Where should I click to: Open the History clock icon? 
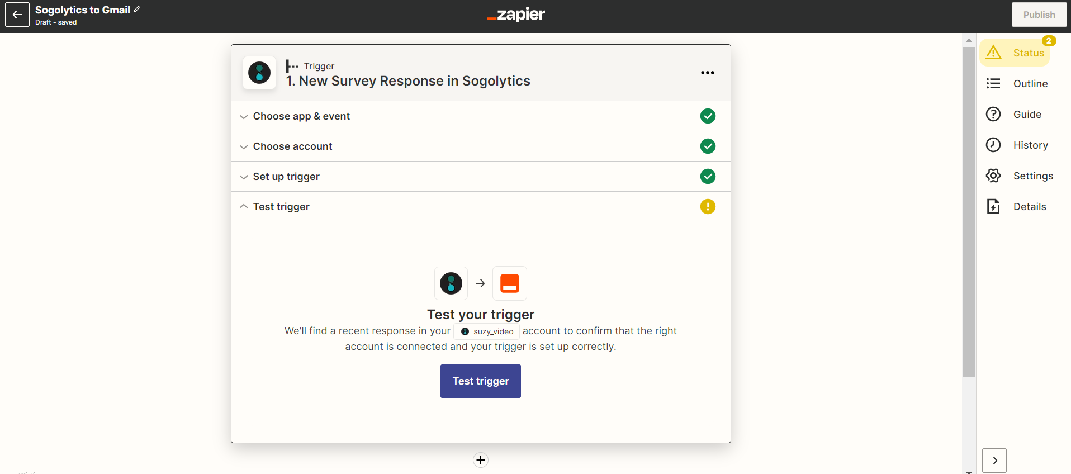[993, 145]
